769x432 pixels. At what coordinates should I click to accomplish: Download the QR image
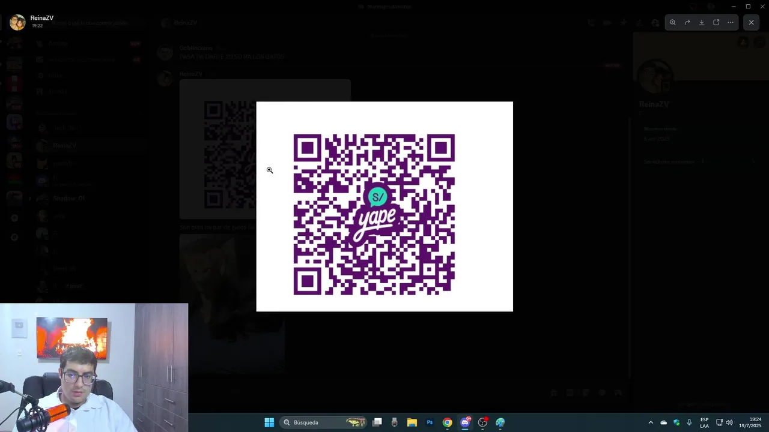[702, 22]
